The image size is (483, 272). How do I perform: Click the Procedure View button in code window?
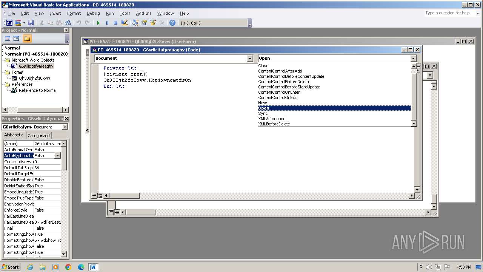click(94, 196)
